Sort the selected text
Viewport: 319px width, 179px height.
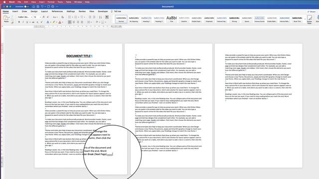(x=101, y=17)
